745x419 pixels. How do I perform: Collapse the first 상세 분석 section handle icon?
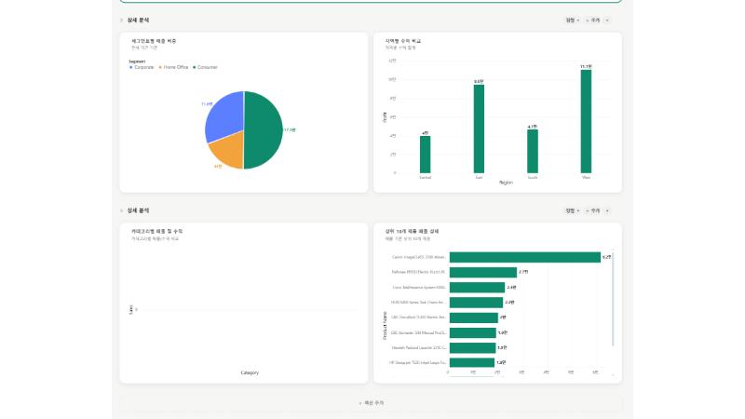tap(122, 20)
